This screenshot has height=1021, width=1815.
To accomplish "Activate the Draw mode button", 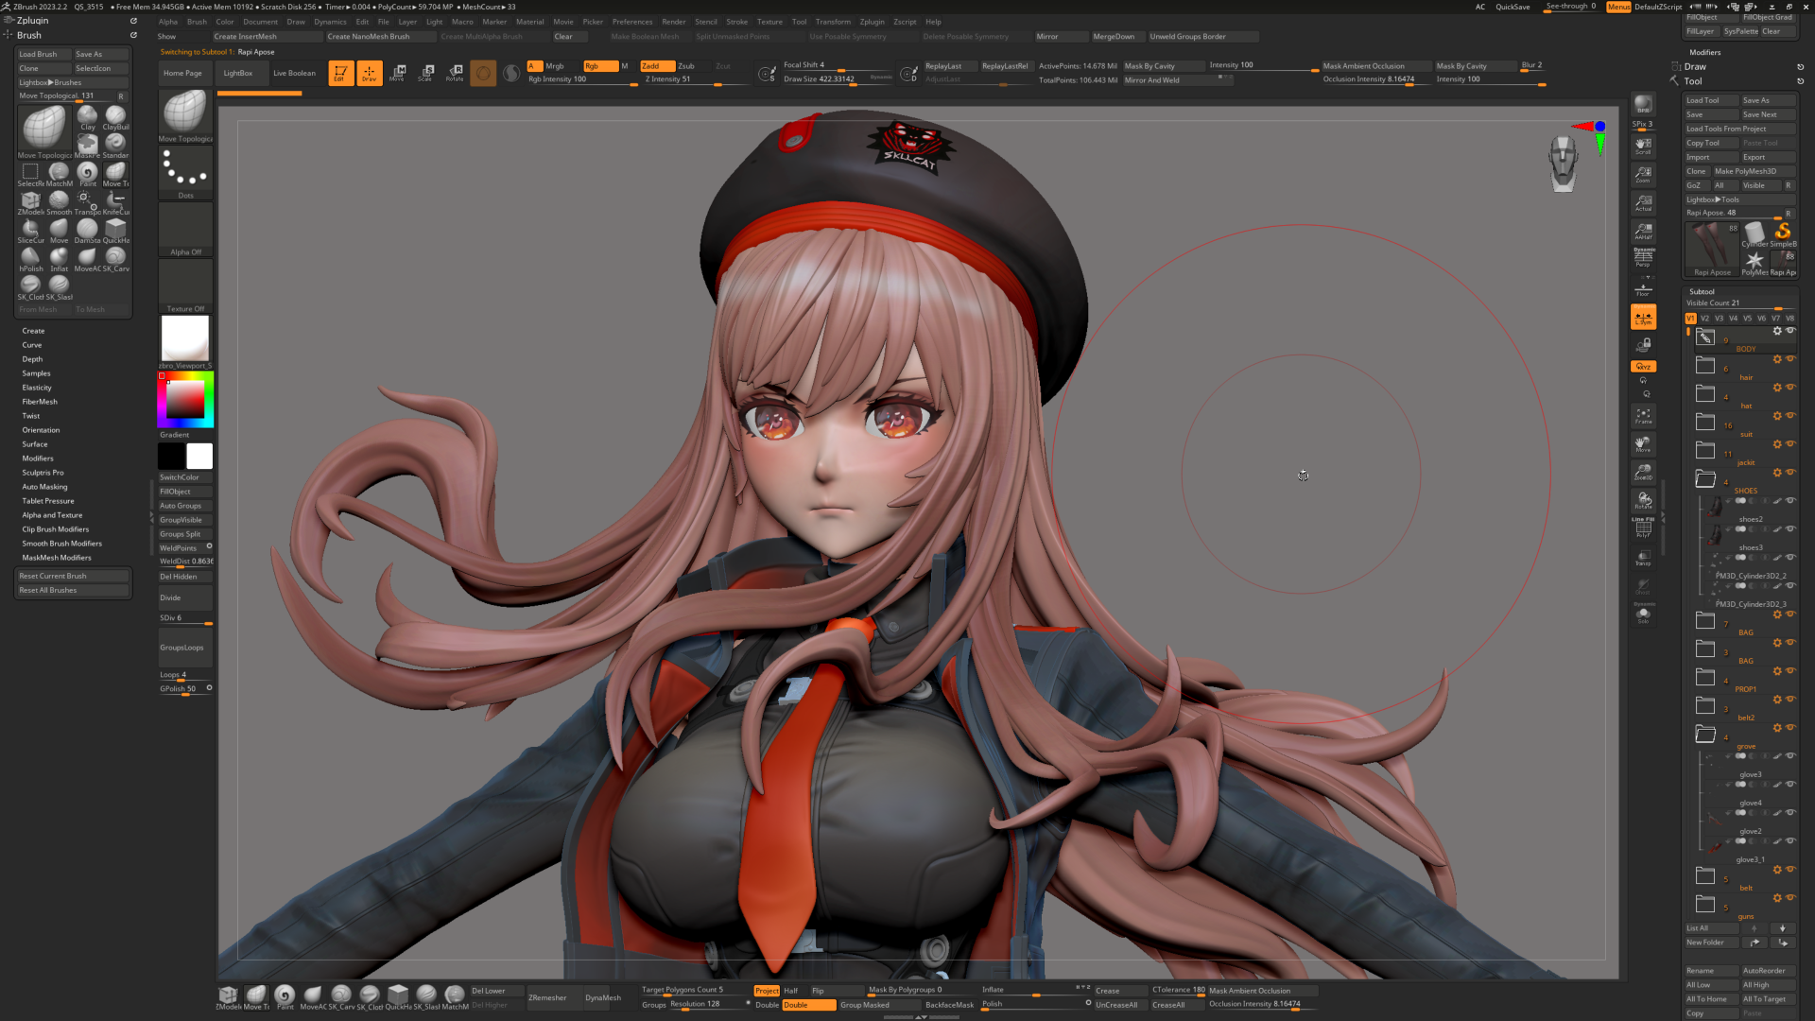I will [x=370, y=73].
